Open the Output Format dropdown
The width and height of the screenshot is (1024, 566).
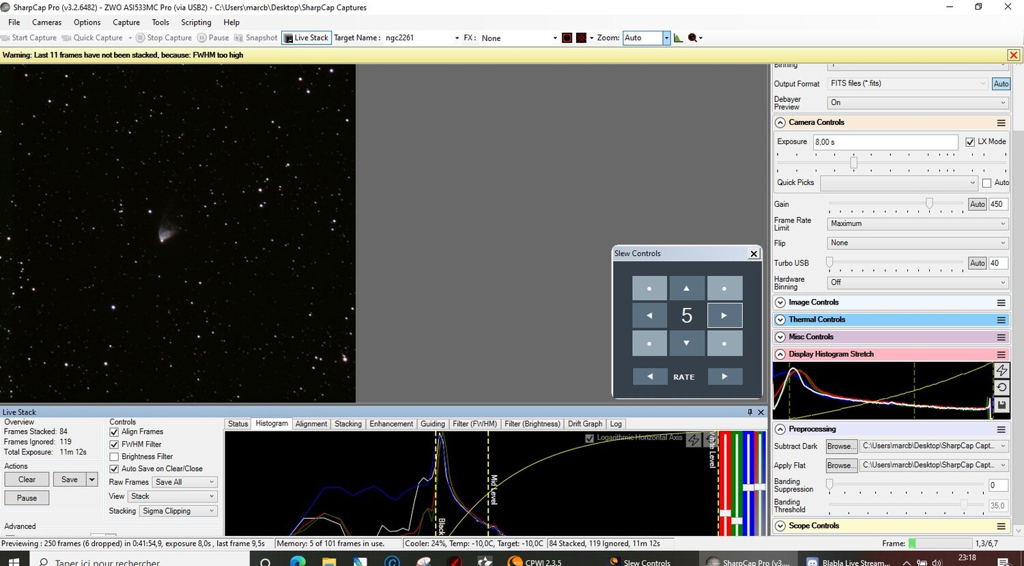click(x=907, y=84)
